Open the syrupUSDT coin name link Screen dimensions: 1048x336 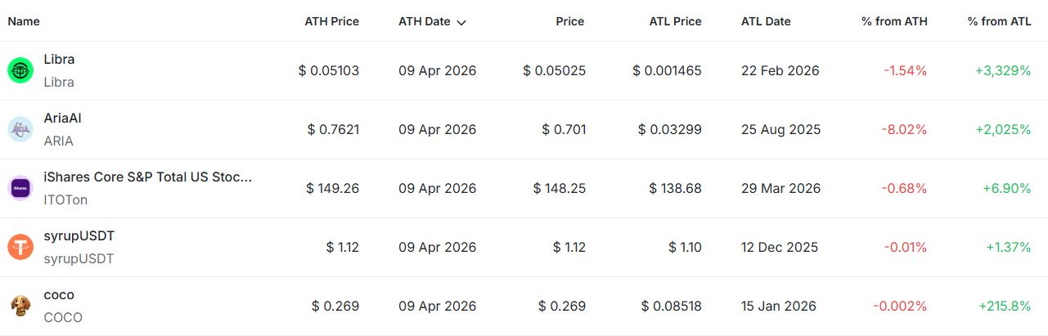[x=79, y=236]
